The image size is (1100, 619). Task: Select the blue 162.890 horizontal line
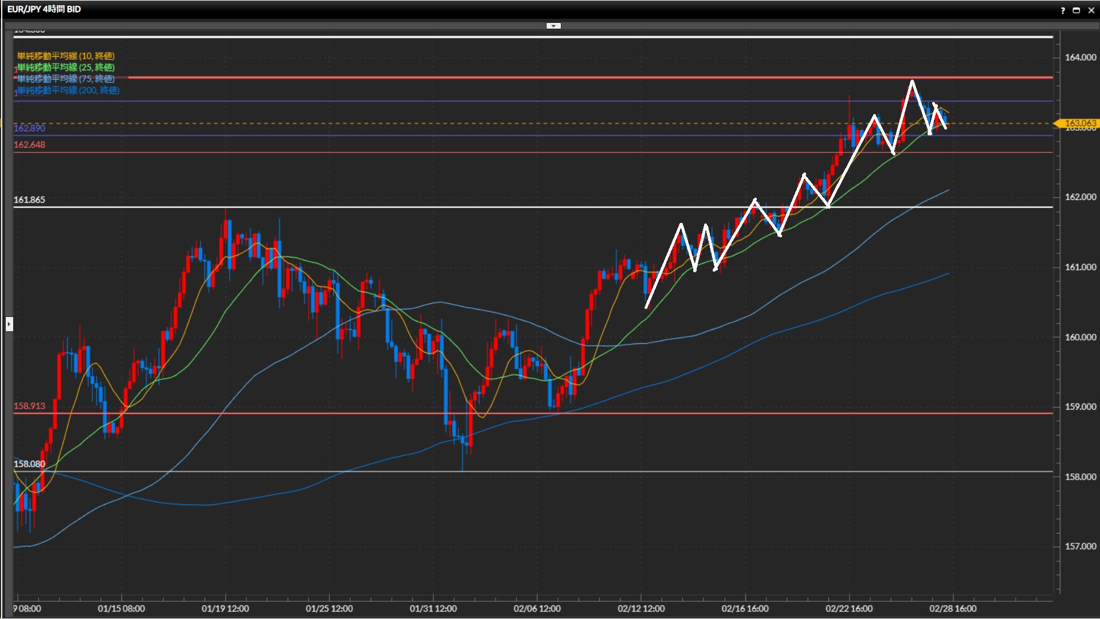click(401, 136)
